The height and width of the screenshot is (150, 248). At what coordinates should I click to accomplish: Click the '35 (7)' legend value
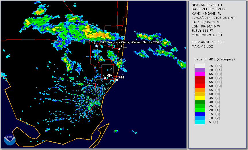(214, 98)
